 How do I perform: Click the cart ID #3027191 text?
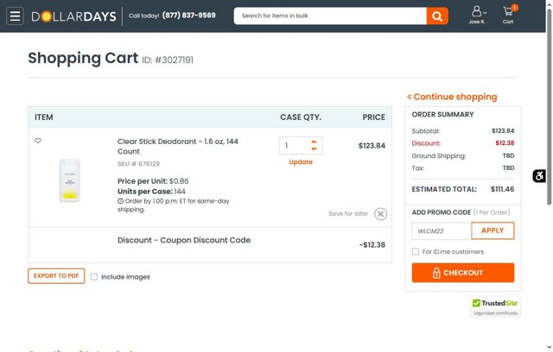[168, 60]
